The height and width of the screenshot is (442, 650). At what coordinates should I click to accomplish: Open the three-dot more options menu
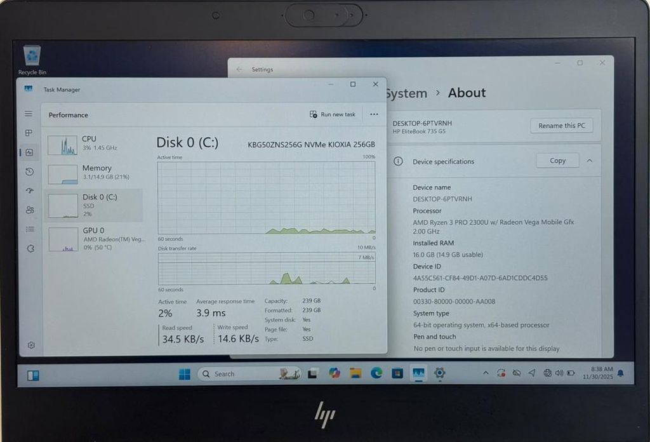point(374,114)
